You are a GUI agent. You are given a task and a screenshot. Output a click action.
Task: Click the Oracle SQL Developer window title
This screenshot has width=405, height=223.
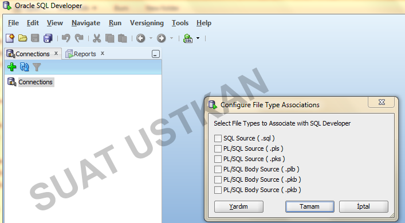point(48,5)
